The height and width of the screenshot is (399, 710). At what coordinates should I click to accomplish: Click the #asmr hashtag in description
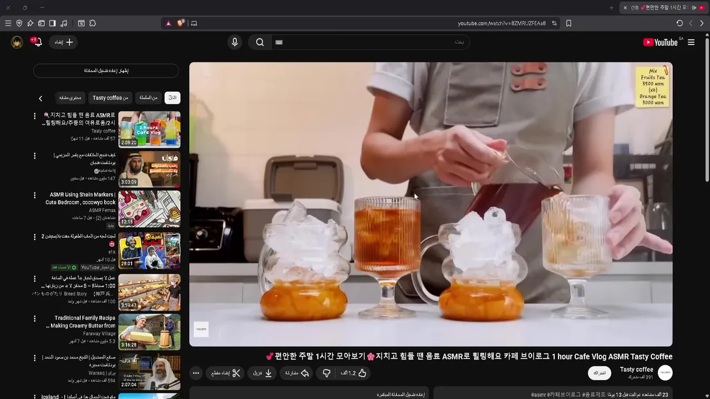click(538, 395)
